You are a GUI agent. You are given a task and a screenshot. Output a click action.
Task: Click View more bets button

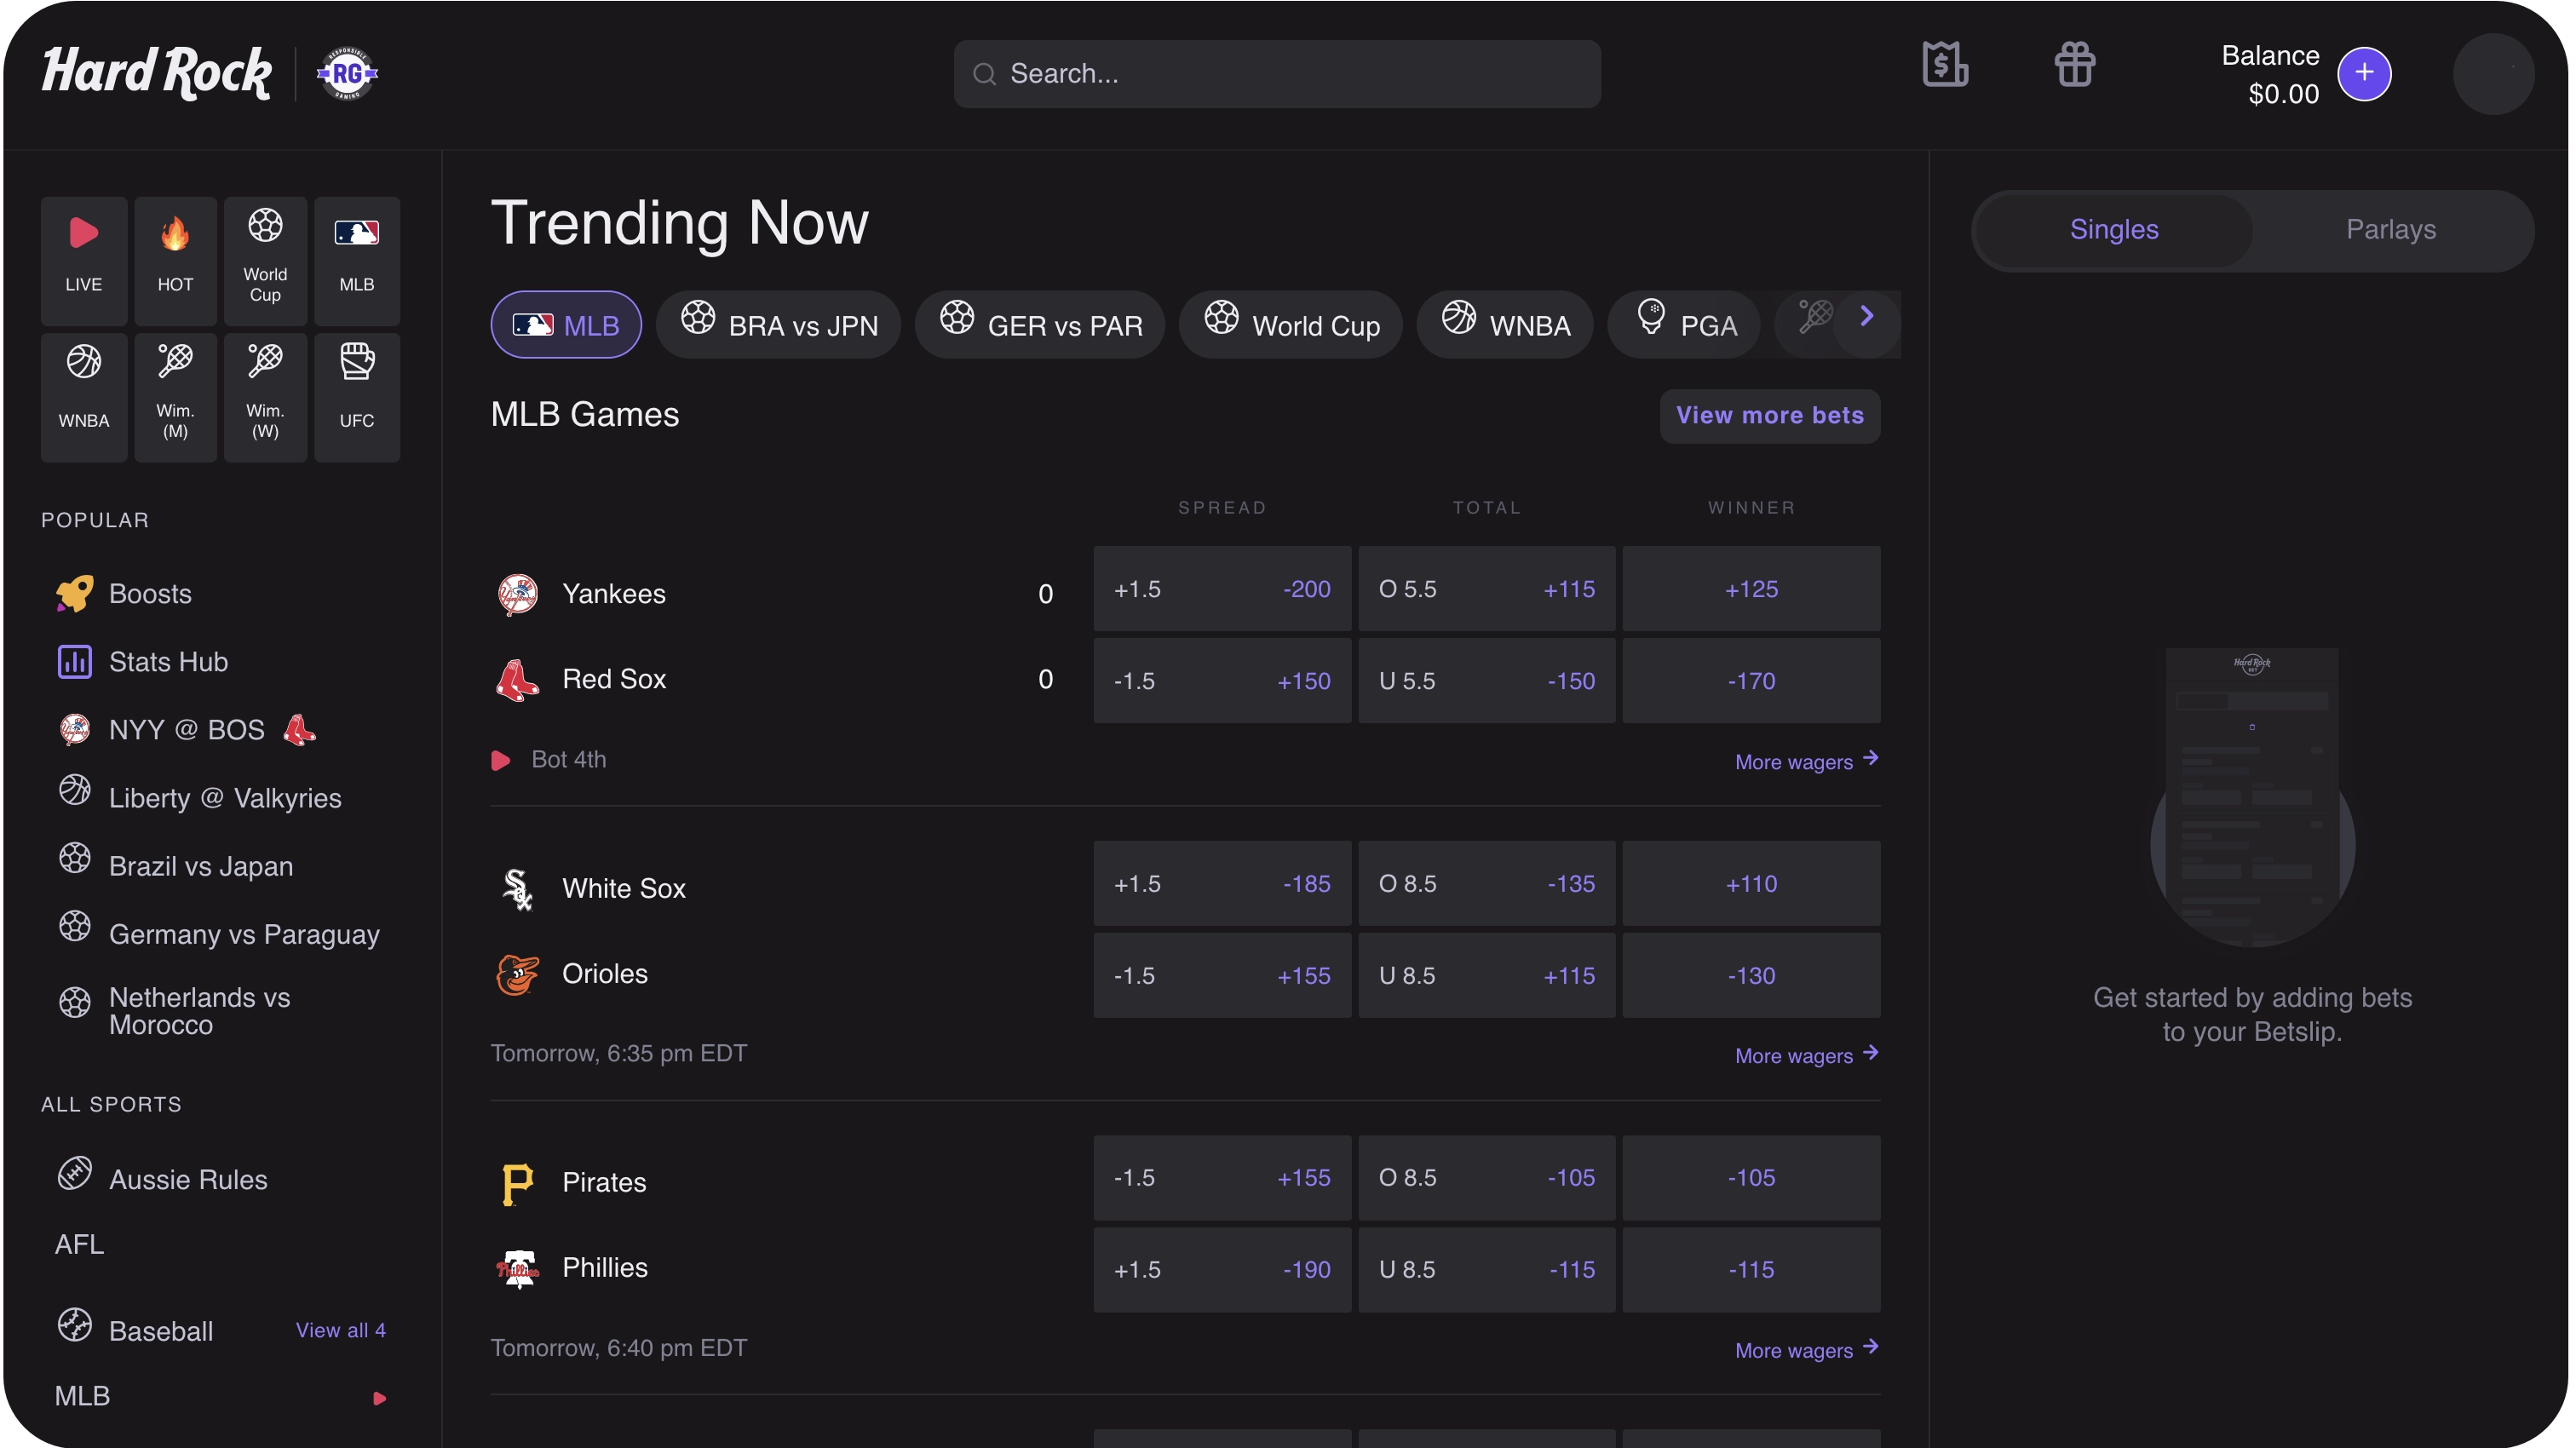point(1770,416)
